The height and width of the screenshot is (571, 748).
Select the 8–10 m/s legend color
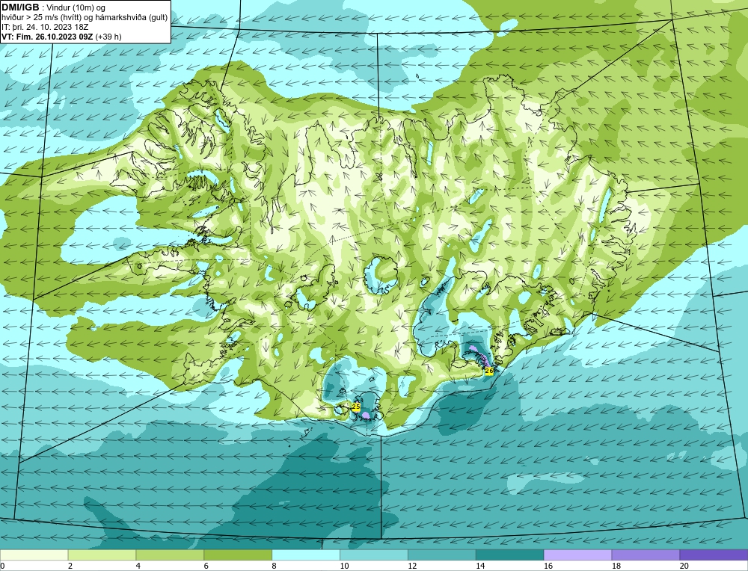point(306,555)
